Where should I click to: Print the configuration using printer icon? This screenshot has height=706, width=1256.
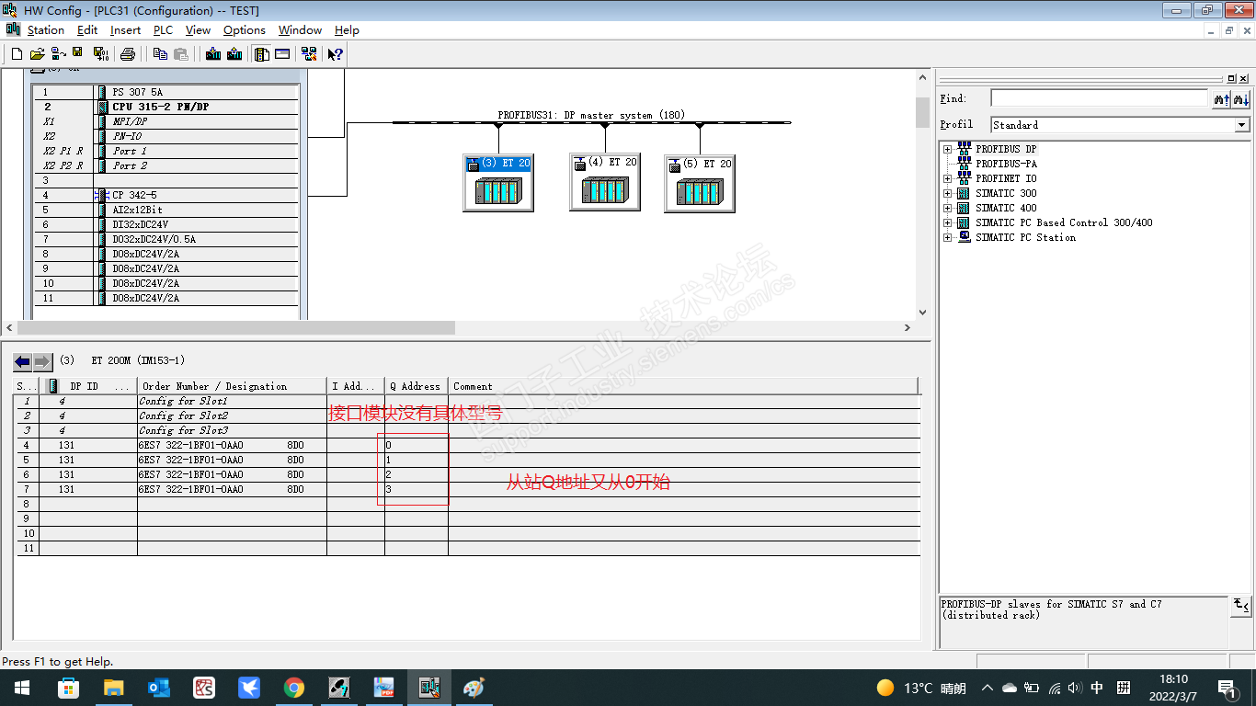(x=128, y=54)
